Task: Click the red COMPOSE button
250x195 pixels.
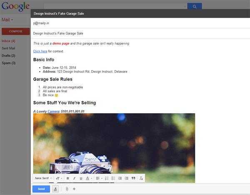Action: point(16,31)
